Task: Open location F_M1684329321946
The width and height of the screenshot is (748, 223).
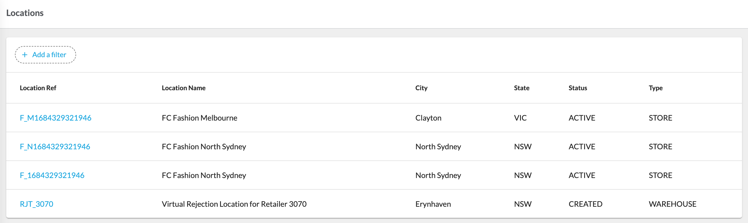Action: coord(55,118)
